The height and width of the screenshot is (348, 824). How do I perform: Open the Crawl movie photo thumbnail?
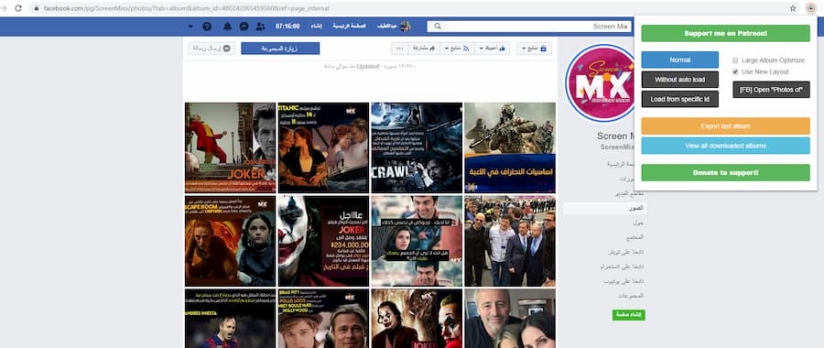[x=417, y=147]
